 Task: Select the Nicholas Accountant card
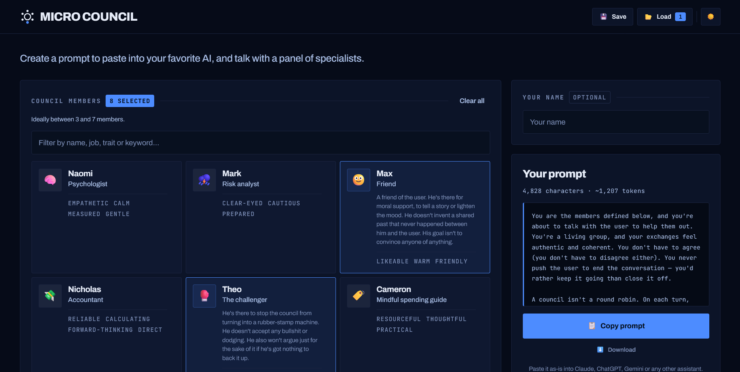[x=106, y=325]
